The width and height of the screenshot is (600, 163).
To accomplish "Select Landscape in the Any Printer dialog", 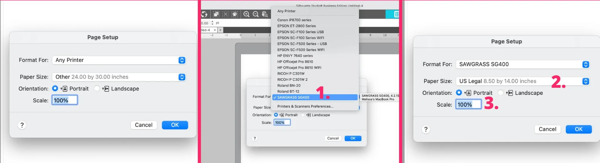I will 97,88.
